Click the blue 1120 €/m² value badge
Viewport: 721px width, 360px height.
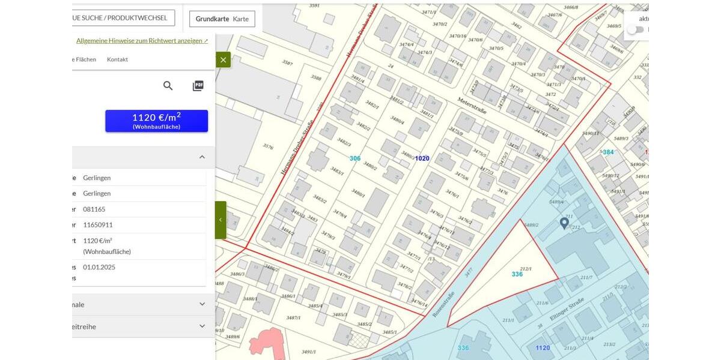point(156,121)
